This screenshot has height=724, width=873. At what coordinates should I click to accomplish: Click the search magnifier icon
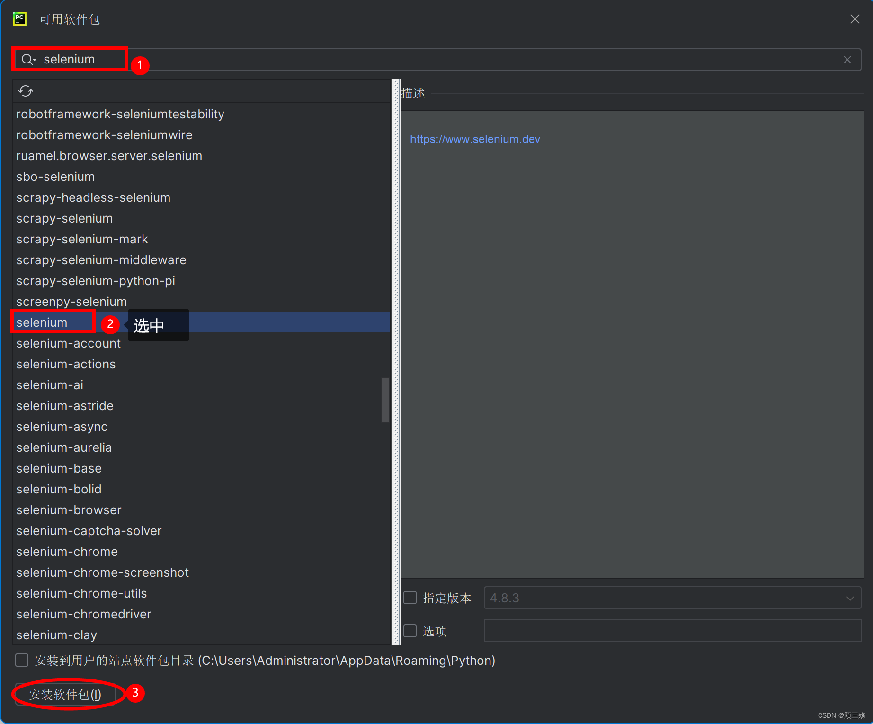tap(28, 59)
